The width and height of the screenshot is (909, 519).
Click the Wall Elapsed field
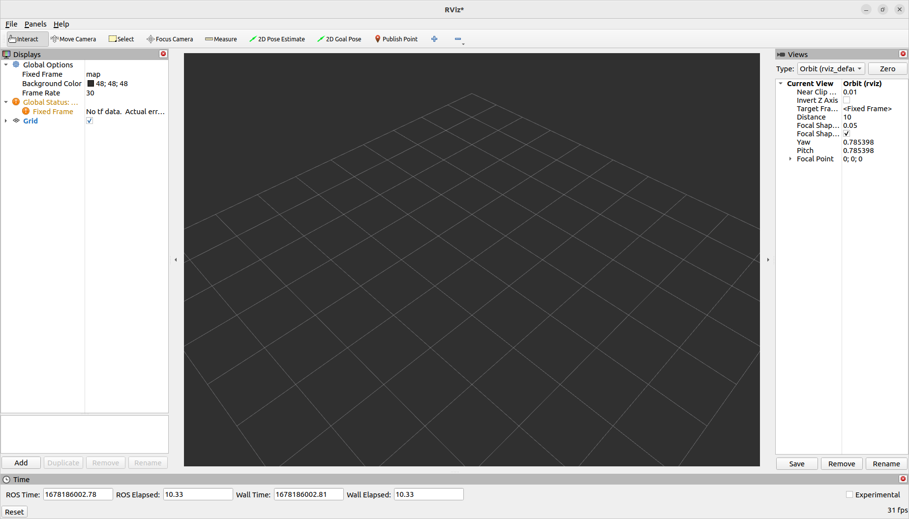tap(429, 494)
